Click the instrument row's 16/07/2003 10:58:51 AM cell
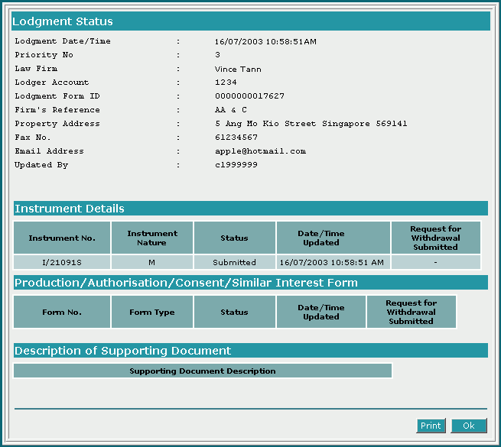501x447 pixels. (x=333, y=262)
